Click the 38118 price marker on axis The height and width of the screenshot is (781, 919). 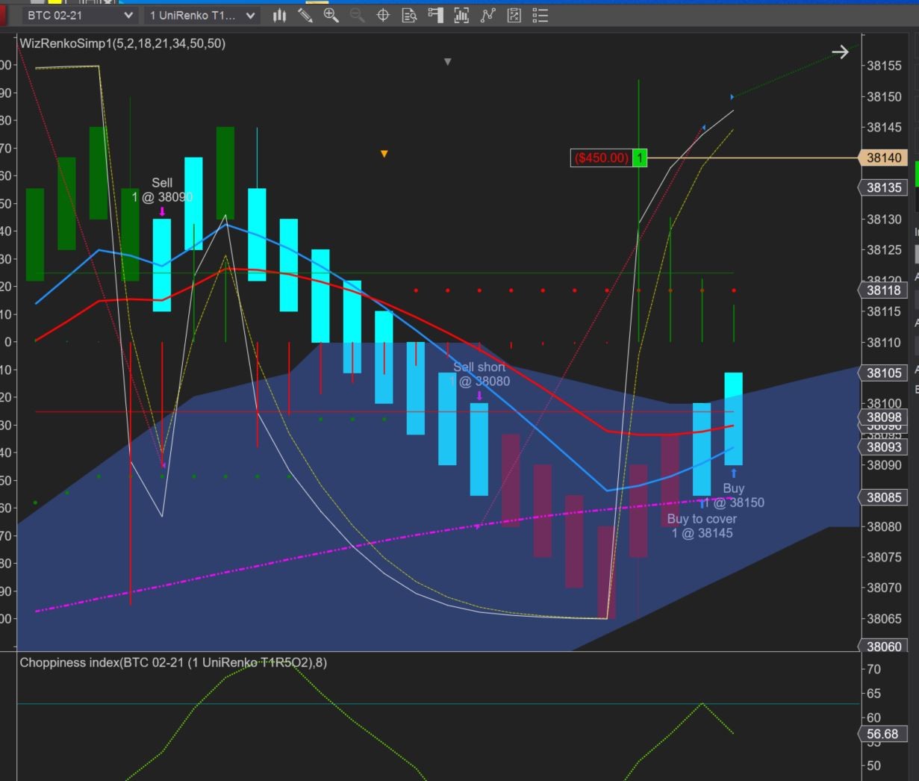[885, 290]
